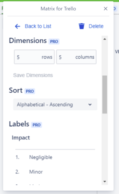119x194 pixels.
Task: Go Back to List
Action: (38, 26)
